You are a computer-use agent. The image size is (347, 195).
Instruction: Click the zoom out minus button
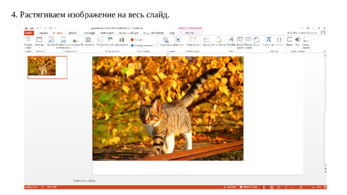coord(291,187)
